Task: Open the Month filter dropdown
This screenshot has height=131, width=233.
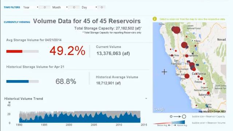Action: pyautogui.click(x=60, y=7)
